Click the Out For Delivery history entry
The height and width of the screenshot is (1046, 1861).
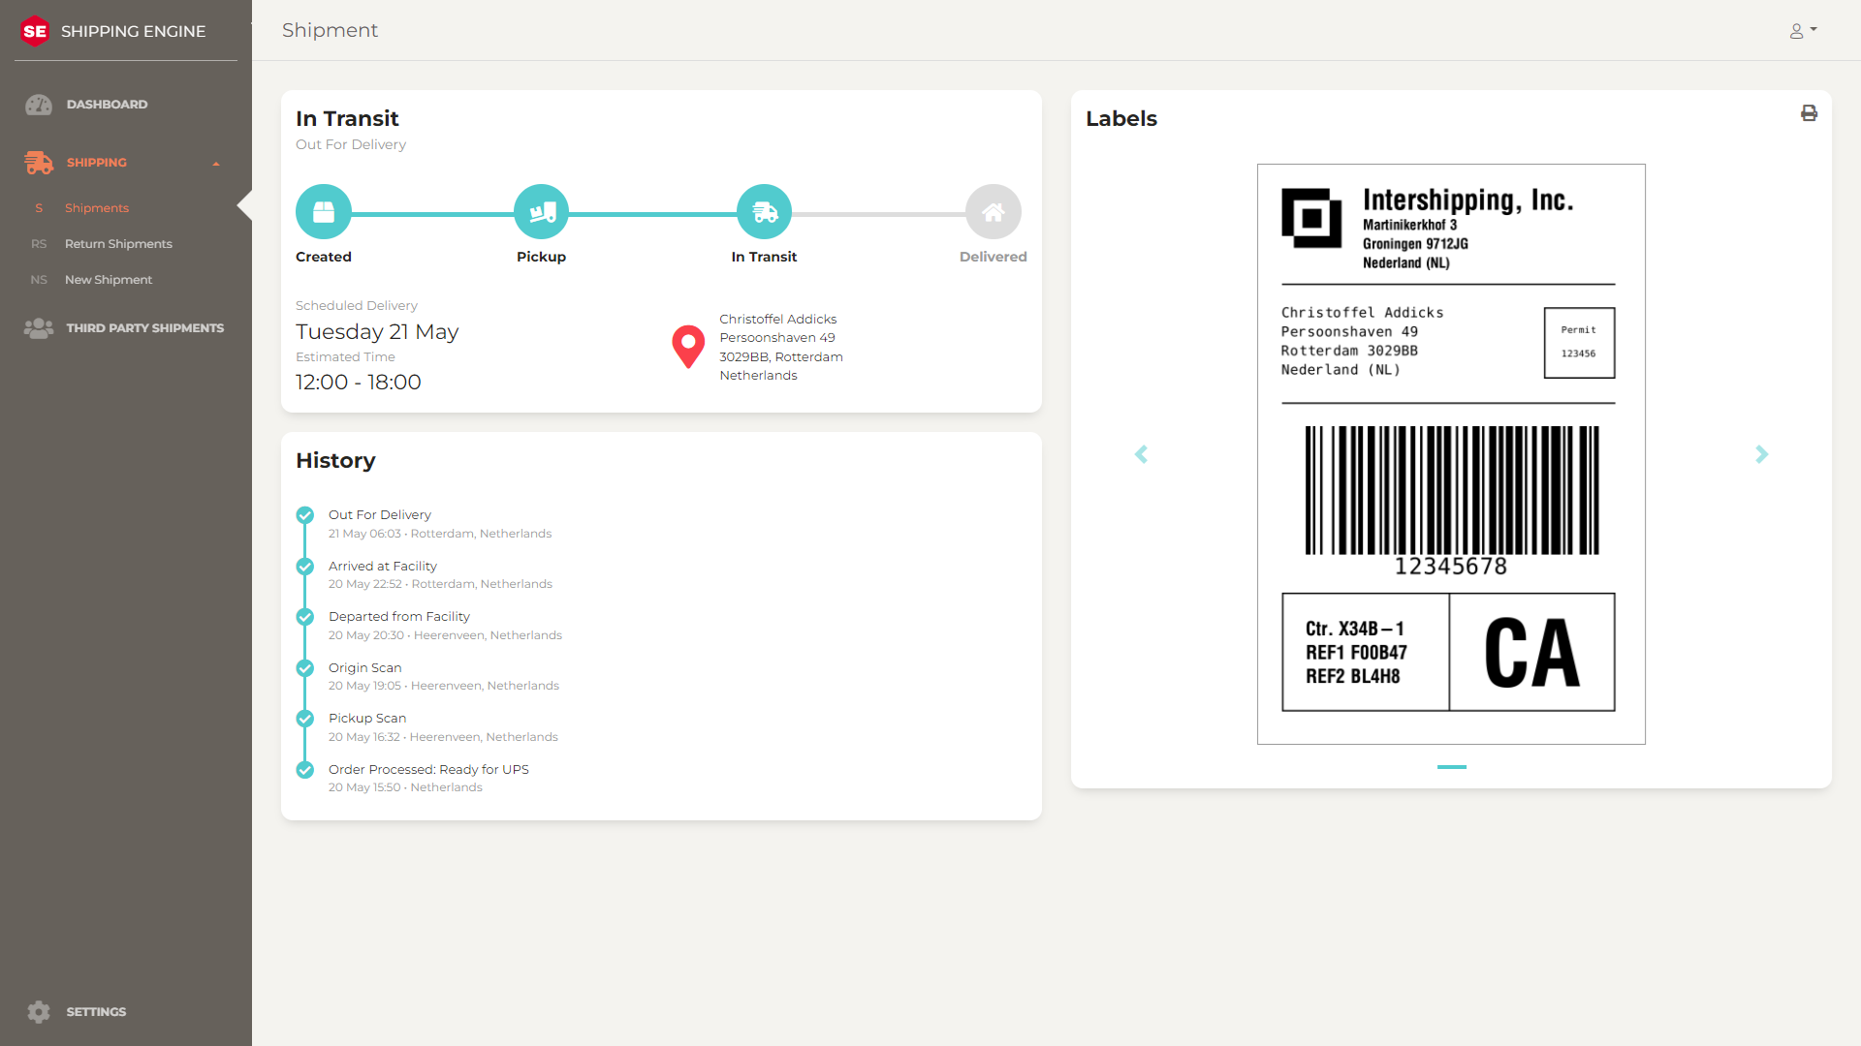pyautogui.click(x=380, y=515)
